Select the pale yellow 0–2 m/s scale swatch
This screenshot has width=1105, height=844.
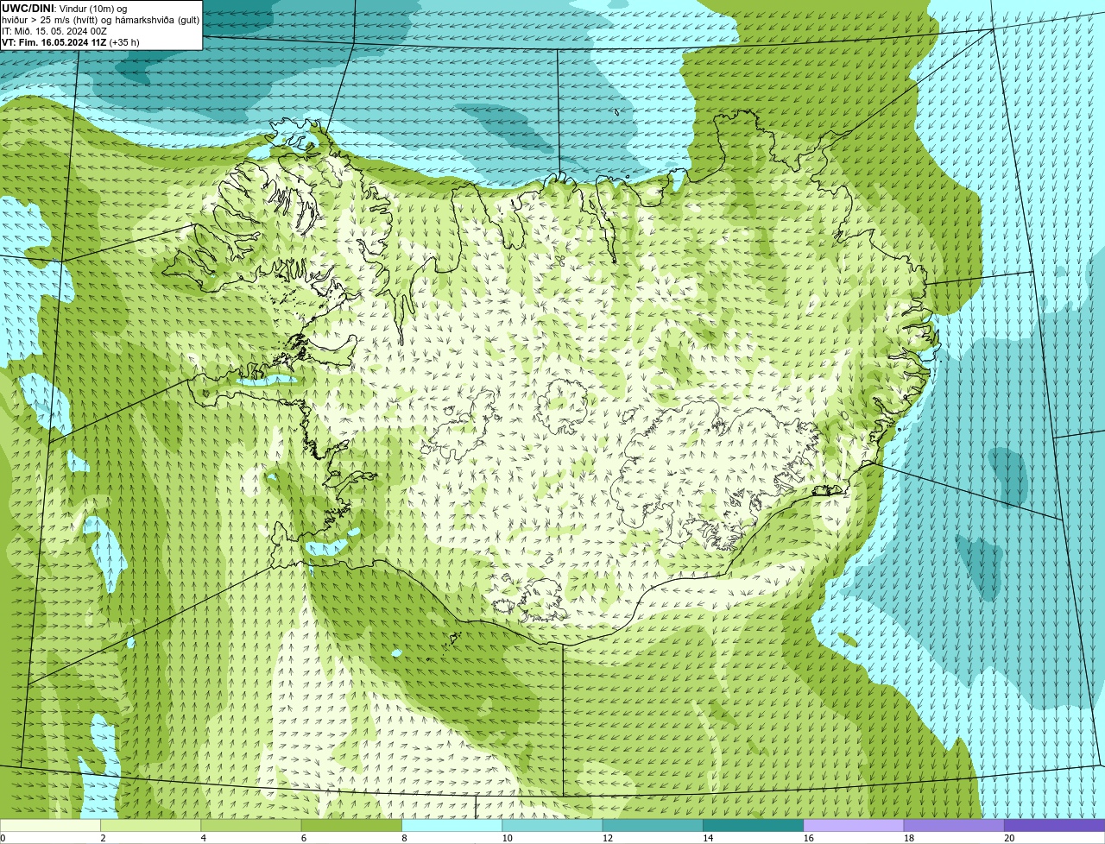50,825
